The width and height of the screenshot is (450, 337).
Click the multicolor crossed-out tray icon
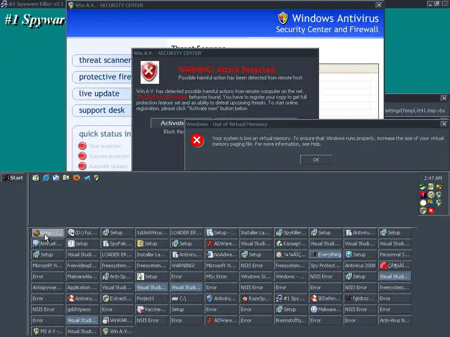tap(439, 187)
